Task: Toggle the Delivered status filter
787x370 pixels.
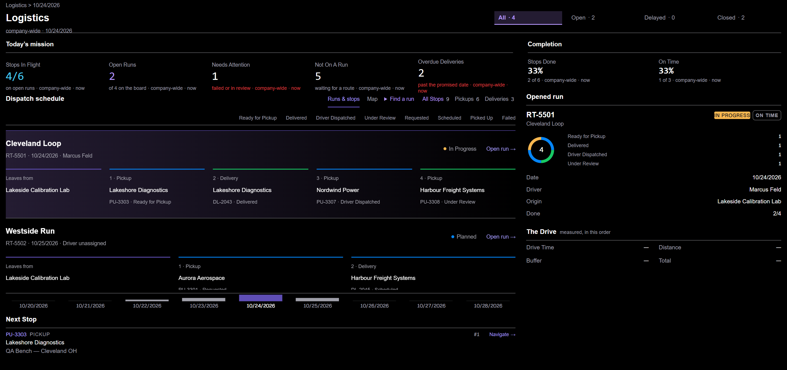Action: pyautogui.click(x=296, y=118)
